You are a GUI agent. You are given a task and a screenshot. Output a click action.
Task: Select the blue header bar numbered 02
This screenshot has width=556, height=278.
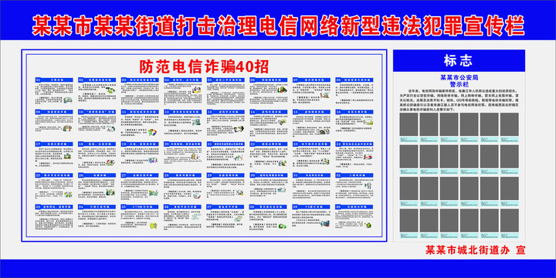pyautogui.click(x=97, y=80)
